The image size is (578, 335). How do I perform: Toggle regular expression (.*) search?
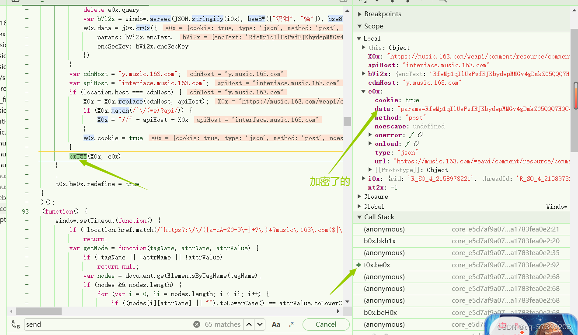point(292,325)
